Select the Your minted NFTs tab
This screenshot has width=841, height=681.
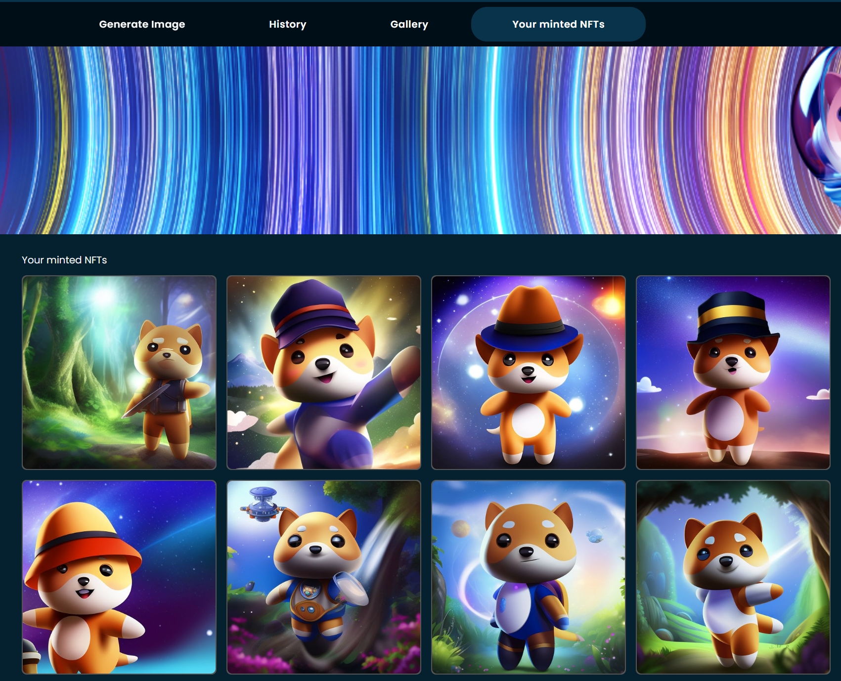coord(558,24)
